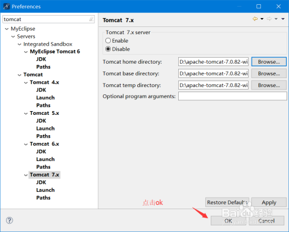Select Tomcat 7.x in the tree
Viewport: 289px width, 232px height.
[45, 175]
